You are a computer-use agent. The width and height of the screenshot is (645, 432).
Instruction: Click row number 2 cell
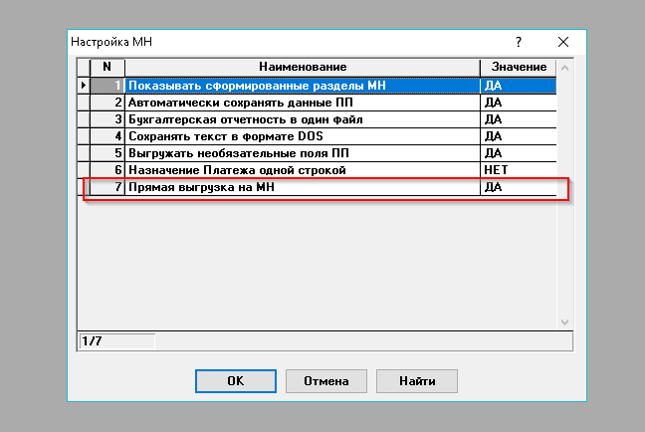pos(107,103)
